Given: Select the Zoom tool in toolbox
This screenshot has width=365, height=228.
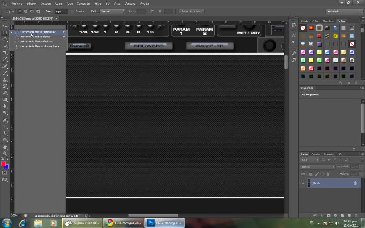Looking at the screenshot, I should [x=5, y=154].
